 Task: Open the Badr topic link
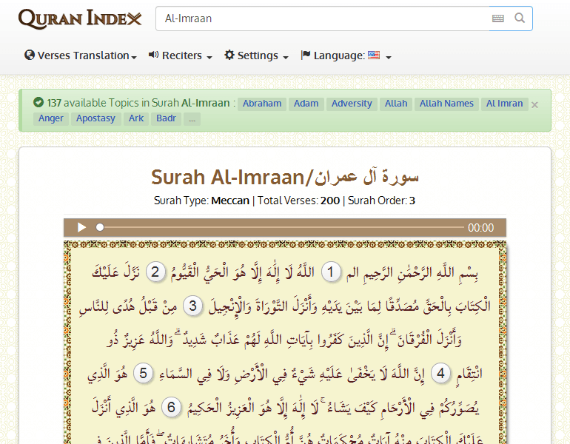coord(166,118)
